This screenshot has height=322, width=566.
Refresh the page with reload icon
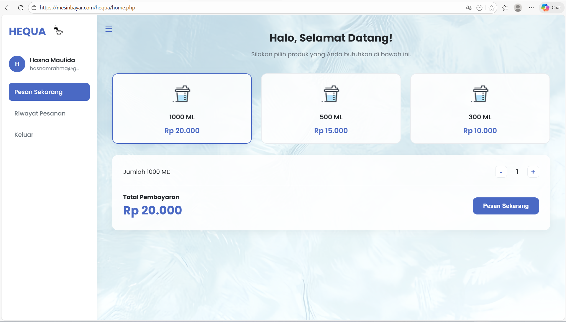(x=21, y=8)
